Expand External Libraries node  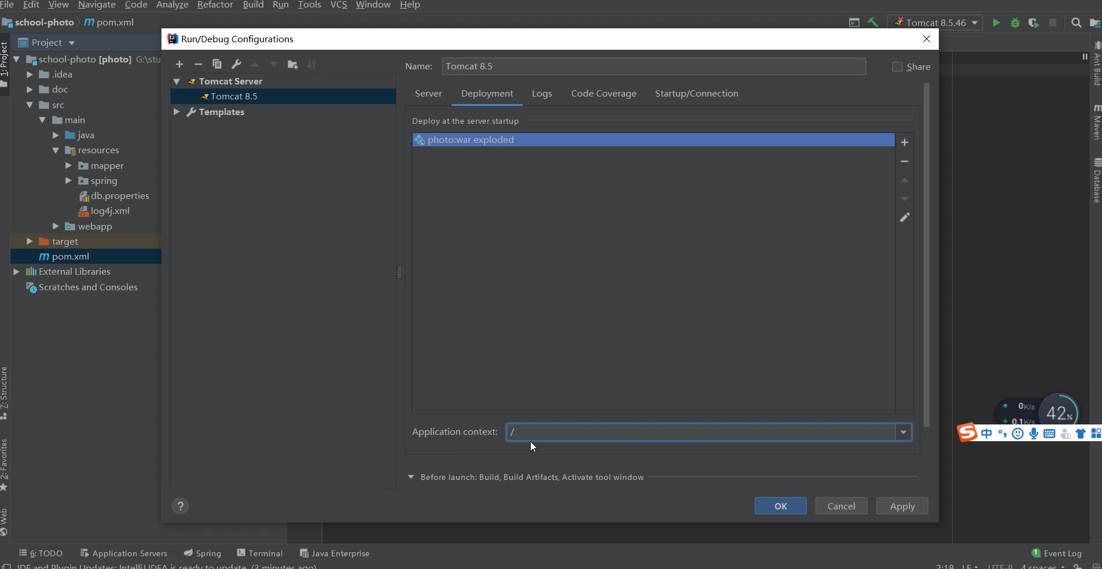point(16,271)
